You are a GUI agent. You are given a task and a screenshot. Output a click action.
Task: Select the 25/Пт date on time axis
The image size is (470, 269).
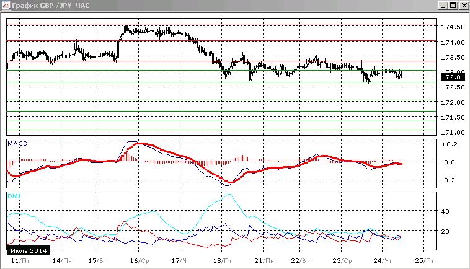tap(425, 261)
